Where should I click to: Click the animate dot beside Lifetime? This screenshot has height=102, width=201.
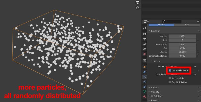[x=198, y=52]
